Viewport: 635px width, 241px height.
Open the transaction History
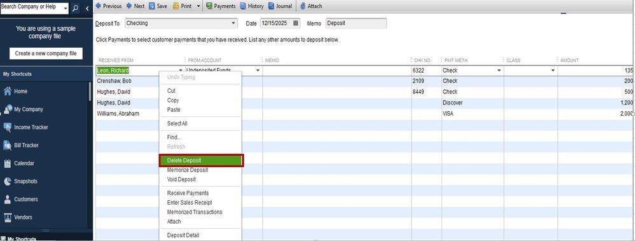pos(251,6)
